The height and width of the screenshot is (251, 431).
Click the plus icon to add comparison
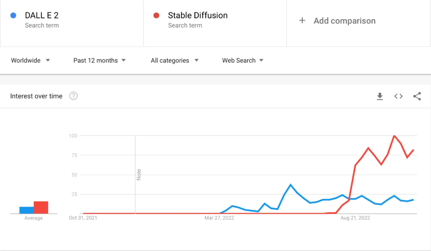pos(302,21)
